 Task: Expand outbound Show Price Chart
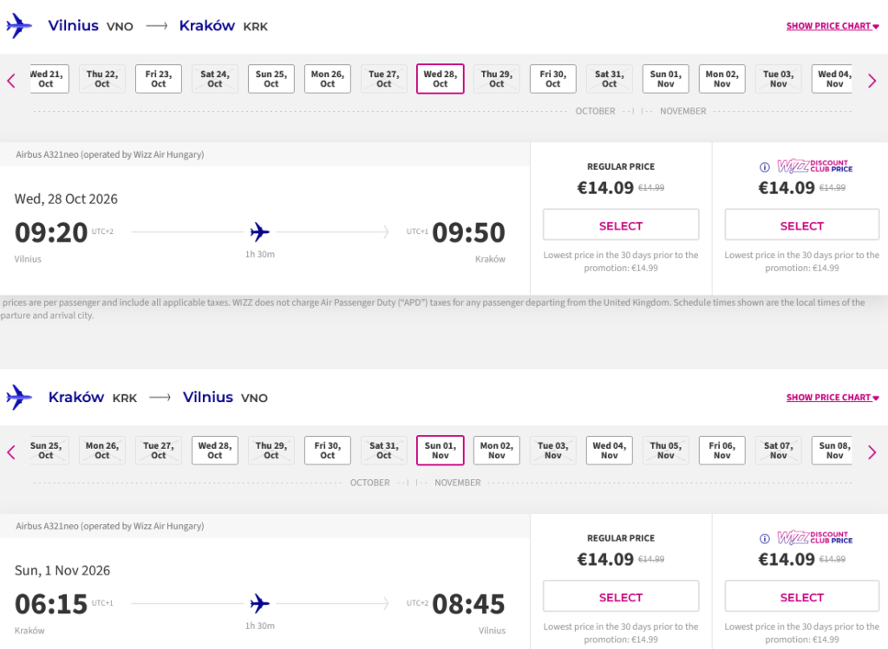coord(832,26)
